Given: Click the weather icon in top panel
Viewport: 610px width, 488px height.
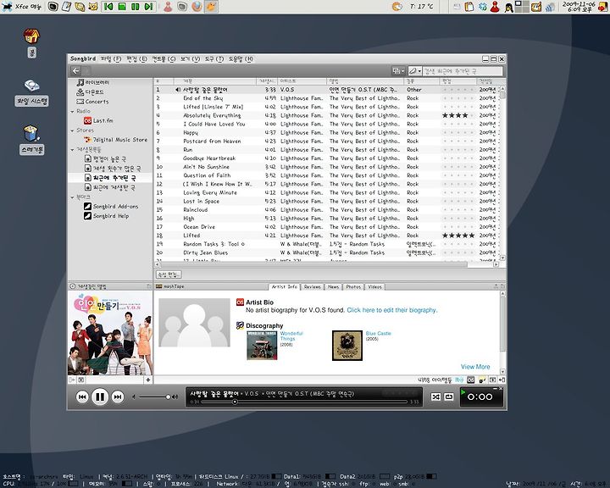Looking at the screenshot, I should (396, 7).
